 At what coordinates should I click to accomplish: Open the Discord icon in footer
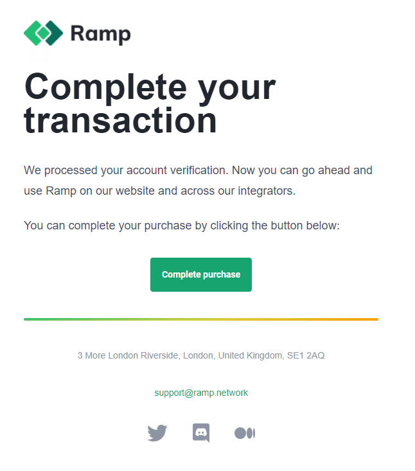tap(201, 433)
